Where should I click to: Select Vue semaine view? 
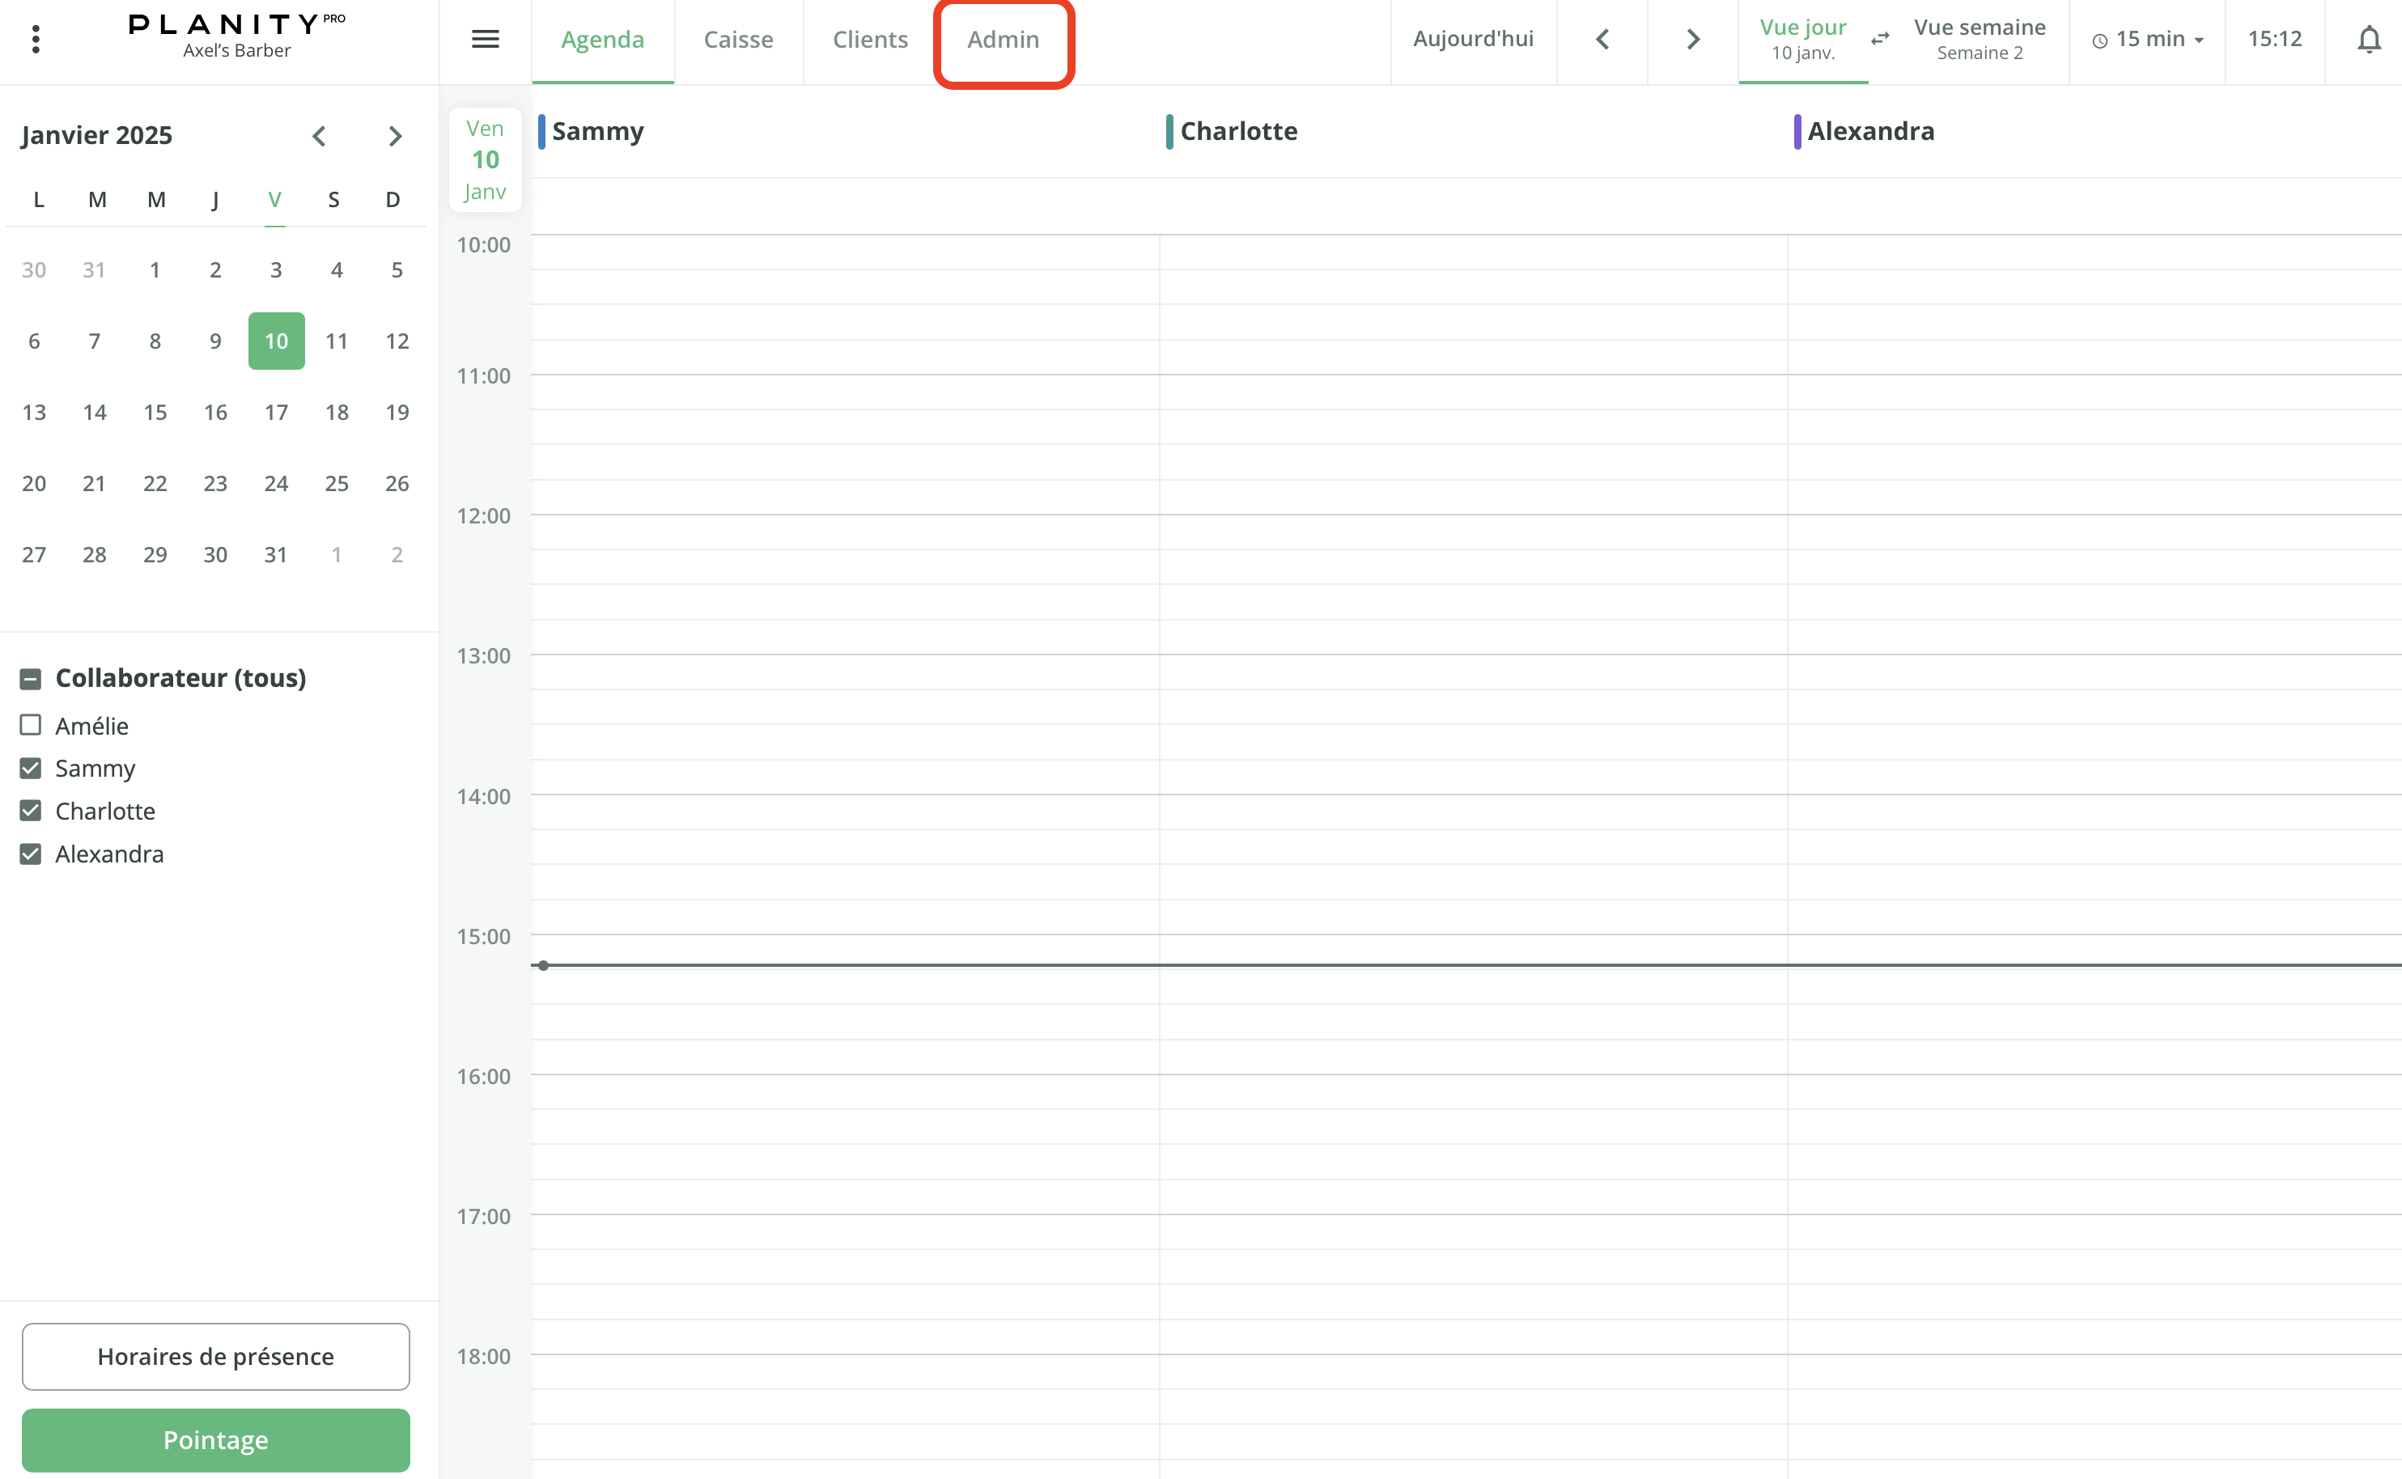(x=1979, y=39)
